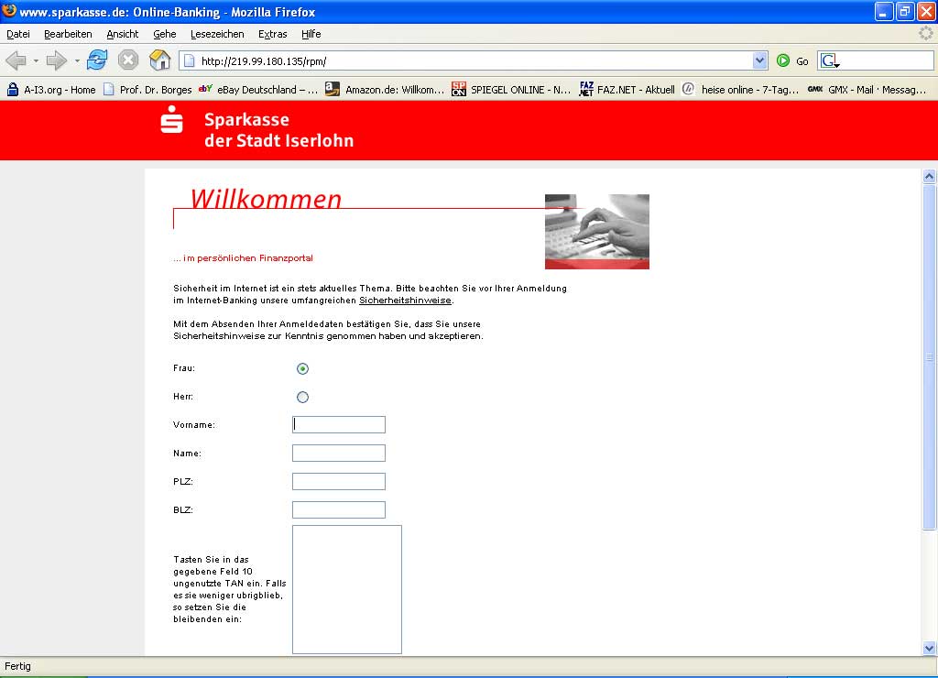Click the 'im persönlichen Finanzportal' text
This screenshot has height=678, width=938.
(x=243, y=258)
